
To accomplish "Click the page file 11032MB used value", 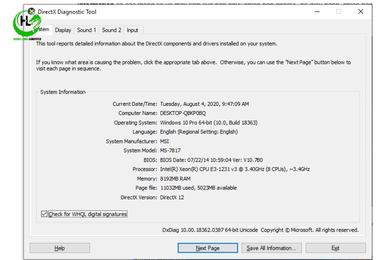I will point(198,188).
